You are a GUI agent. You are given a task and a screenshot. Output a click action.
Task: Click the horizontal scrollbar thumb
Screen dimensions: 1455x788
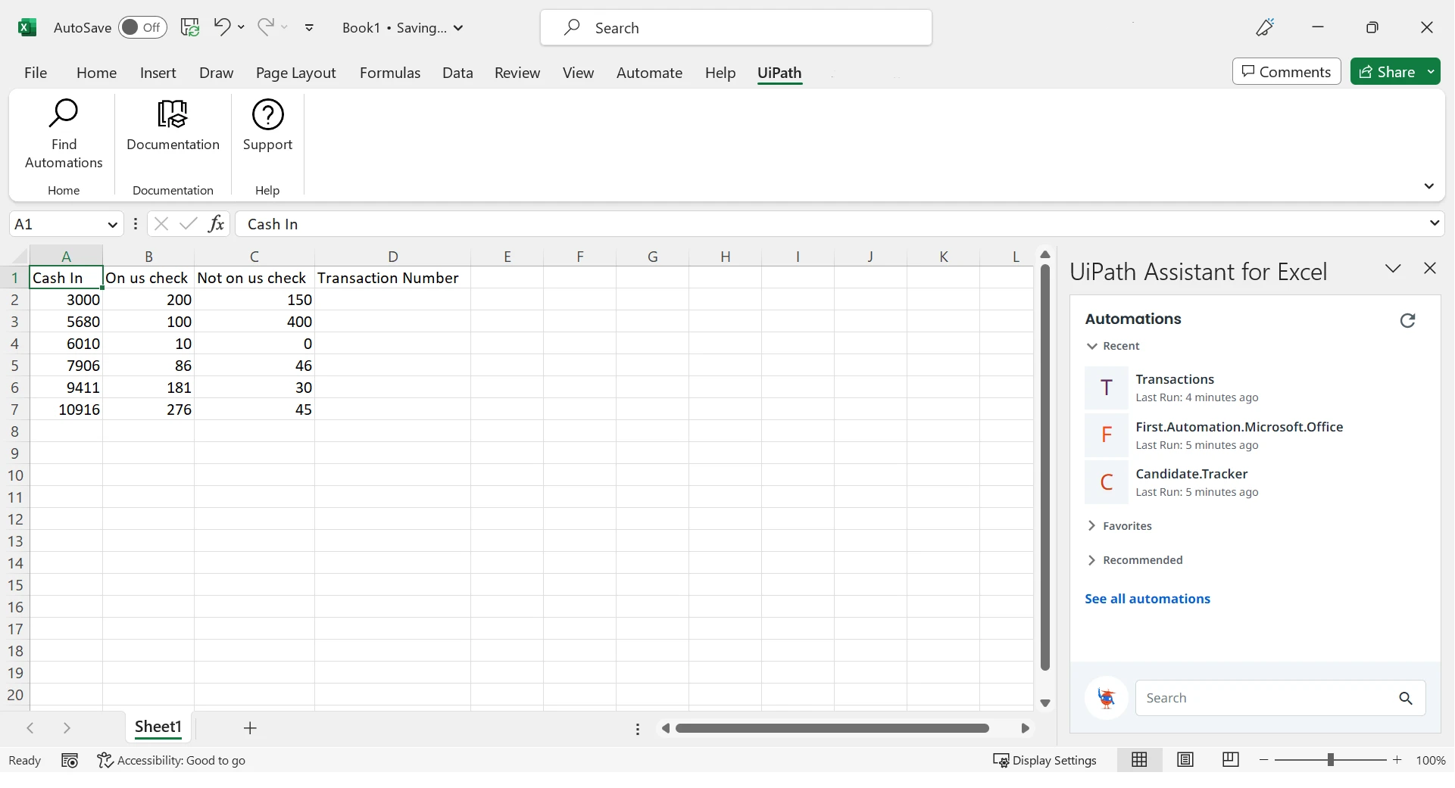click(832, 728)
